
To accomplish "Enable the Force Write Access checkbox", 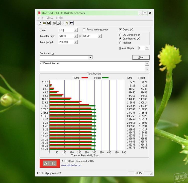I will pyautogui.click(x=84, y=29).
